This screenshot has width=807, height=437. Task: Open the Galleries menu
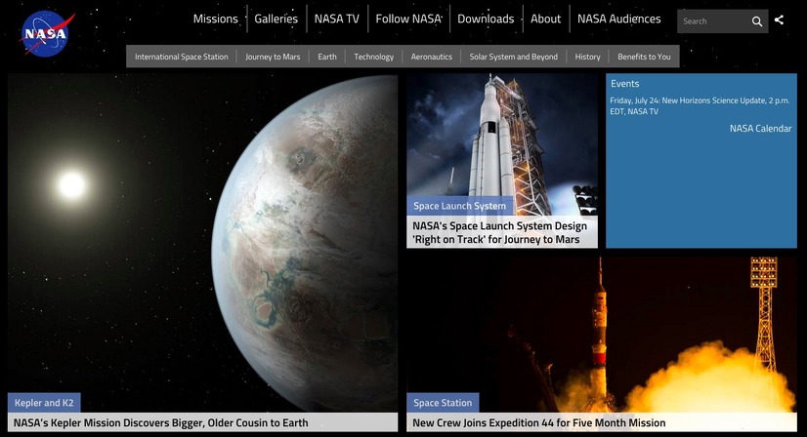point(276,20)
